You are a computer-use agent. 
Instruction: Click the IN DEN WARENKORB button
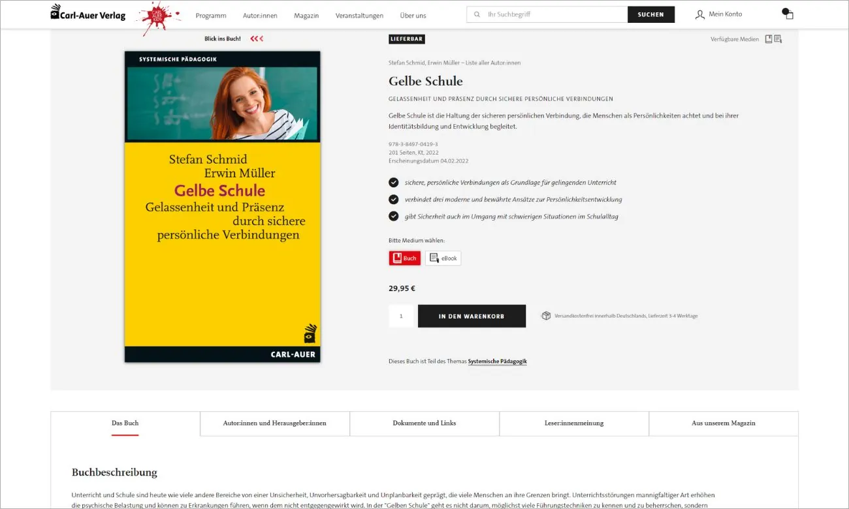pyautogui.click(x=472, y=315)
